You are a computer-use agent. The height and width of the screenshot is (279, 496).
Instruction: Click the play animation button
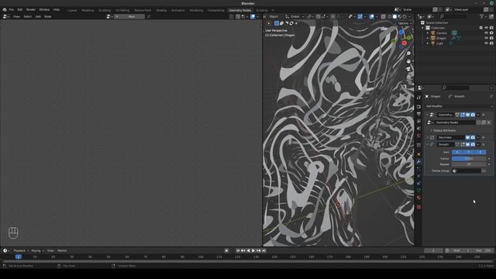click(x=253, y=250)
